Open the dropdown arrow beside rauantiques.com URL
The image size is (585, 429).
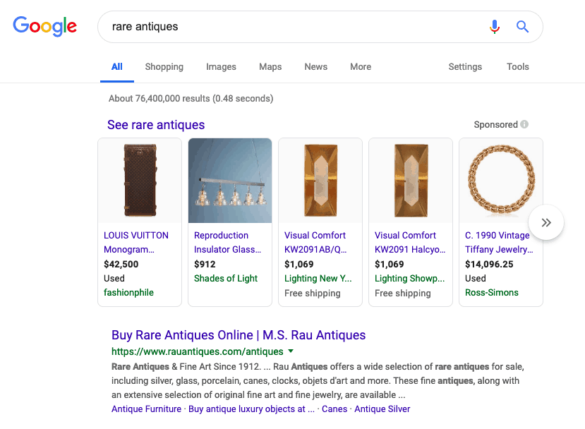pyautogui.click(x=290, y=351)
